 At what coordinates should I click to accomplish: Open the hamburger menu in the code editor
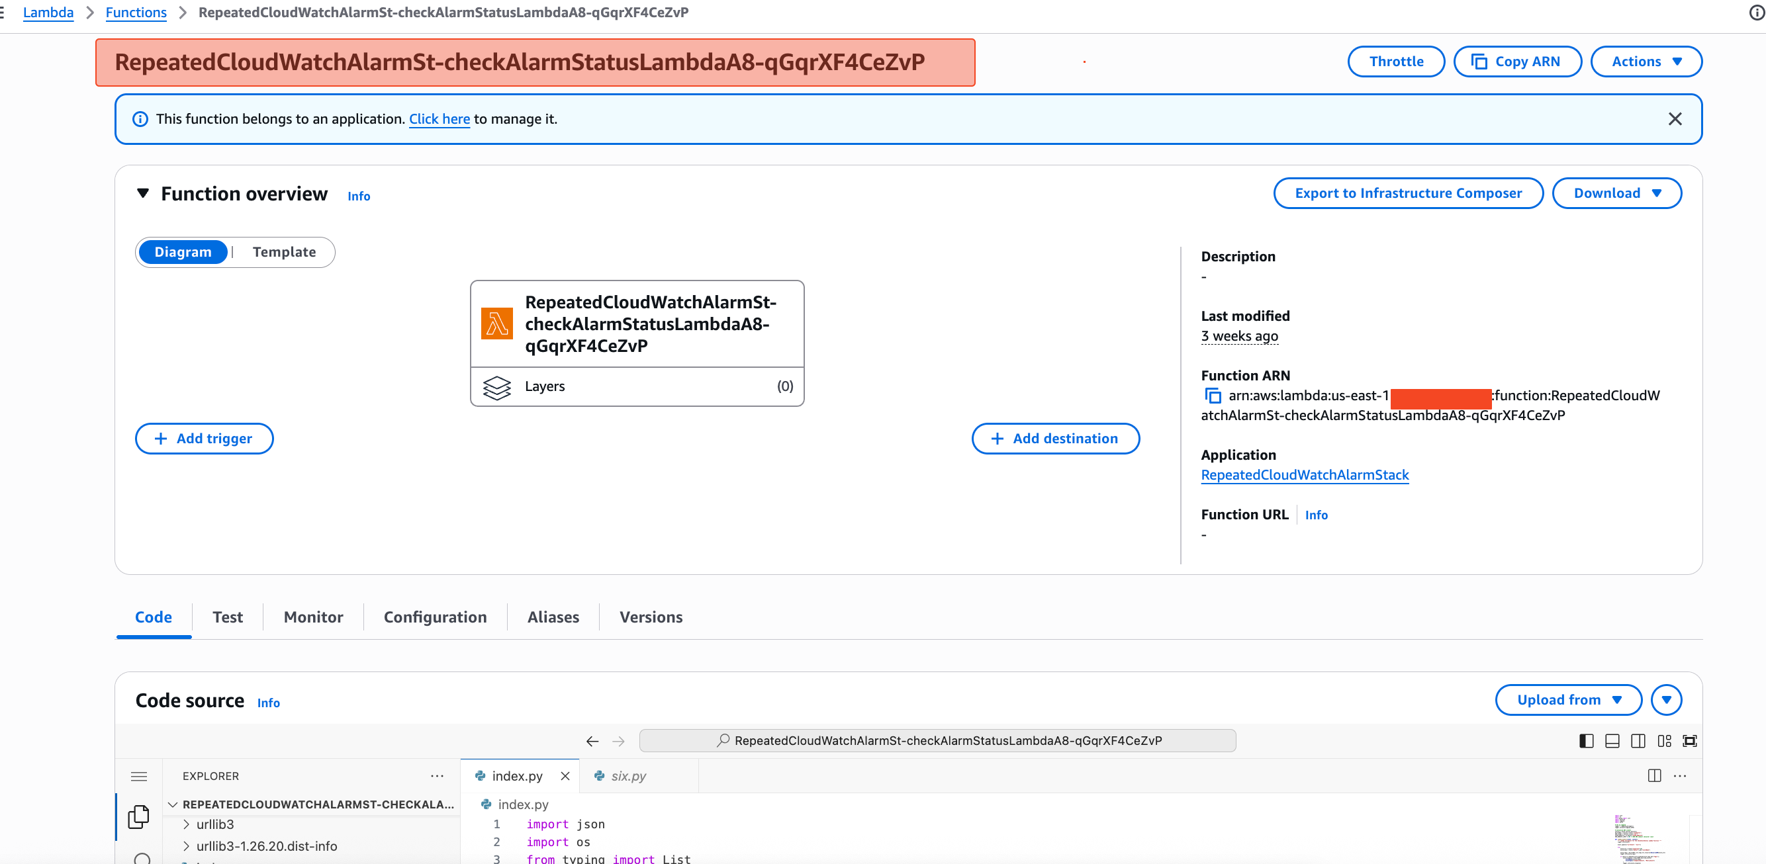coord(139,776)
